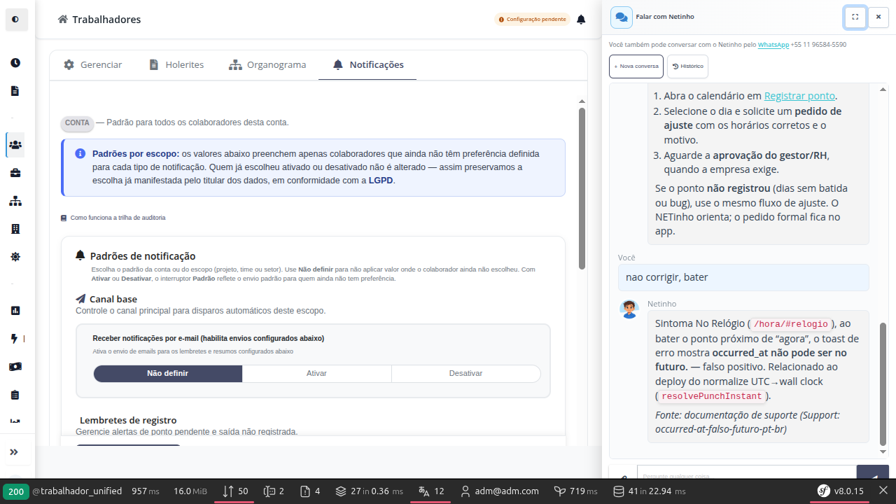Switch to the Holerites tab
The height and width of the screenshot is (504, 896).
[176, 65]
